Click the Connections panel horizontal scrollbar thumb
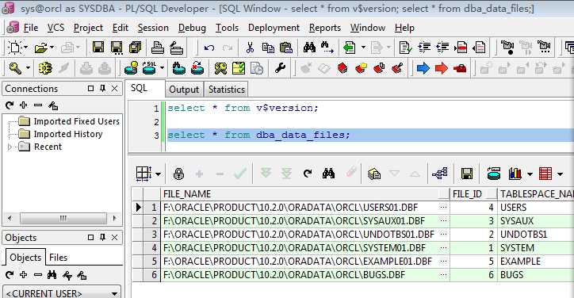The height and width of the screenshot is (298, 574). [x=63, y=218]
